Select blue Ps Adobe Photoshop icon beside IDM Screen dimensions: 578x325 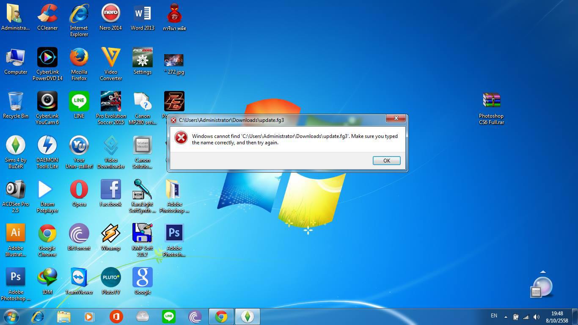pos(16,284)
